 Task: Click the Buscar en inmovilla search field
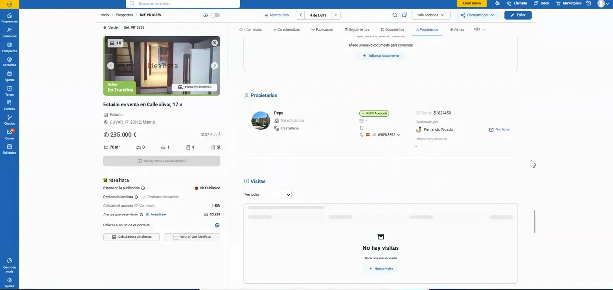[183, 3]
